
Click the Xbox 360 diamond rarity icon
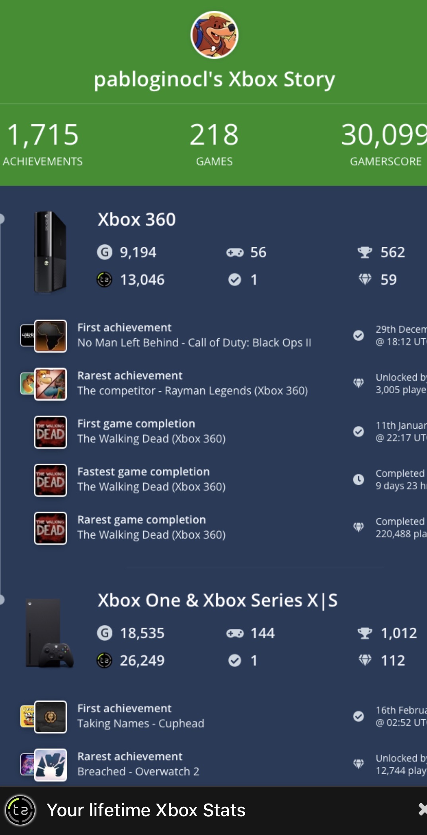pos(365,279)
